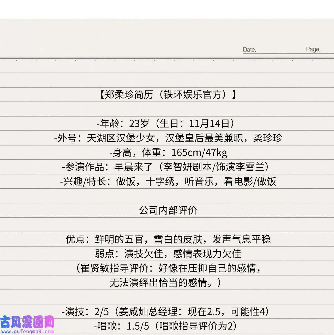Select the 外号 nickname line

(168, 138)
